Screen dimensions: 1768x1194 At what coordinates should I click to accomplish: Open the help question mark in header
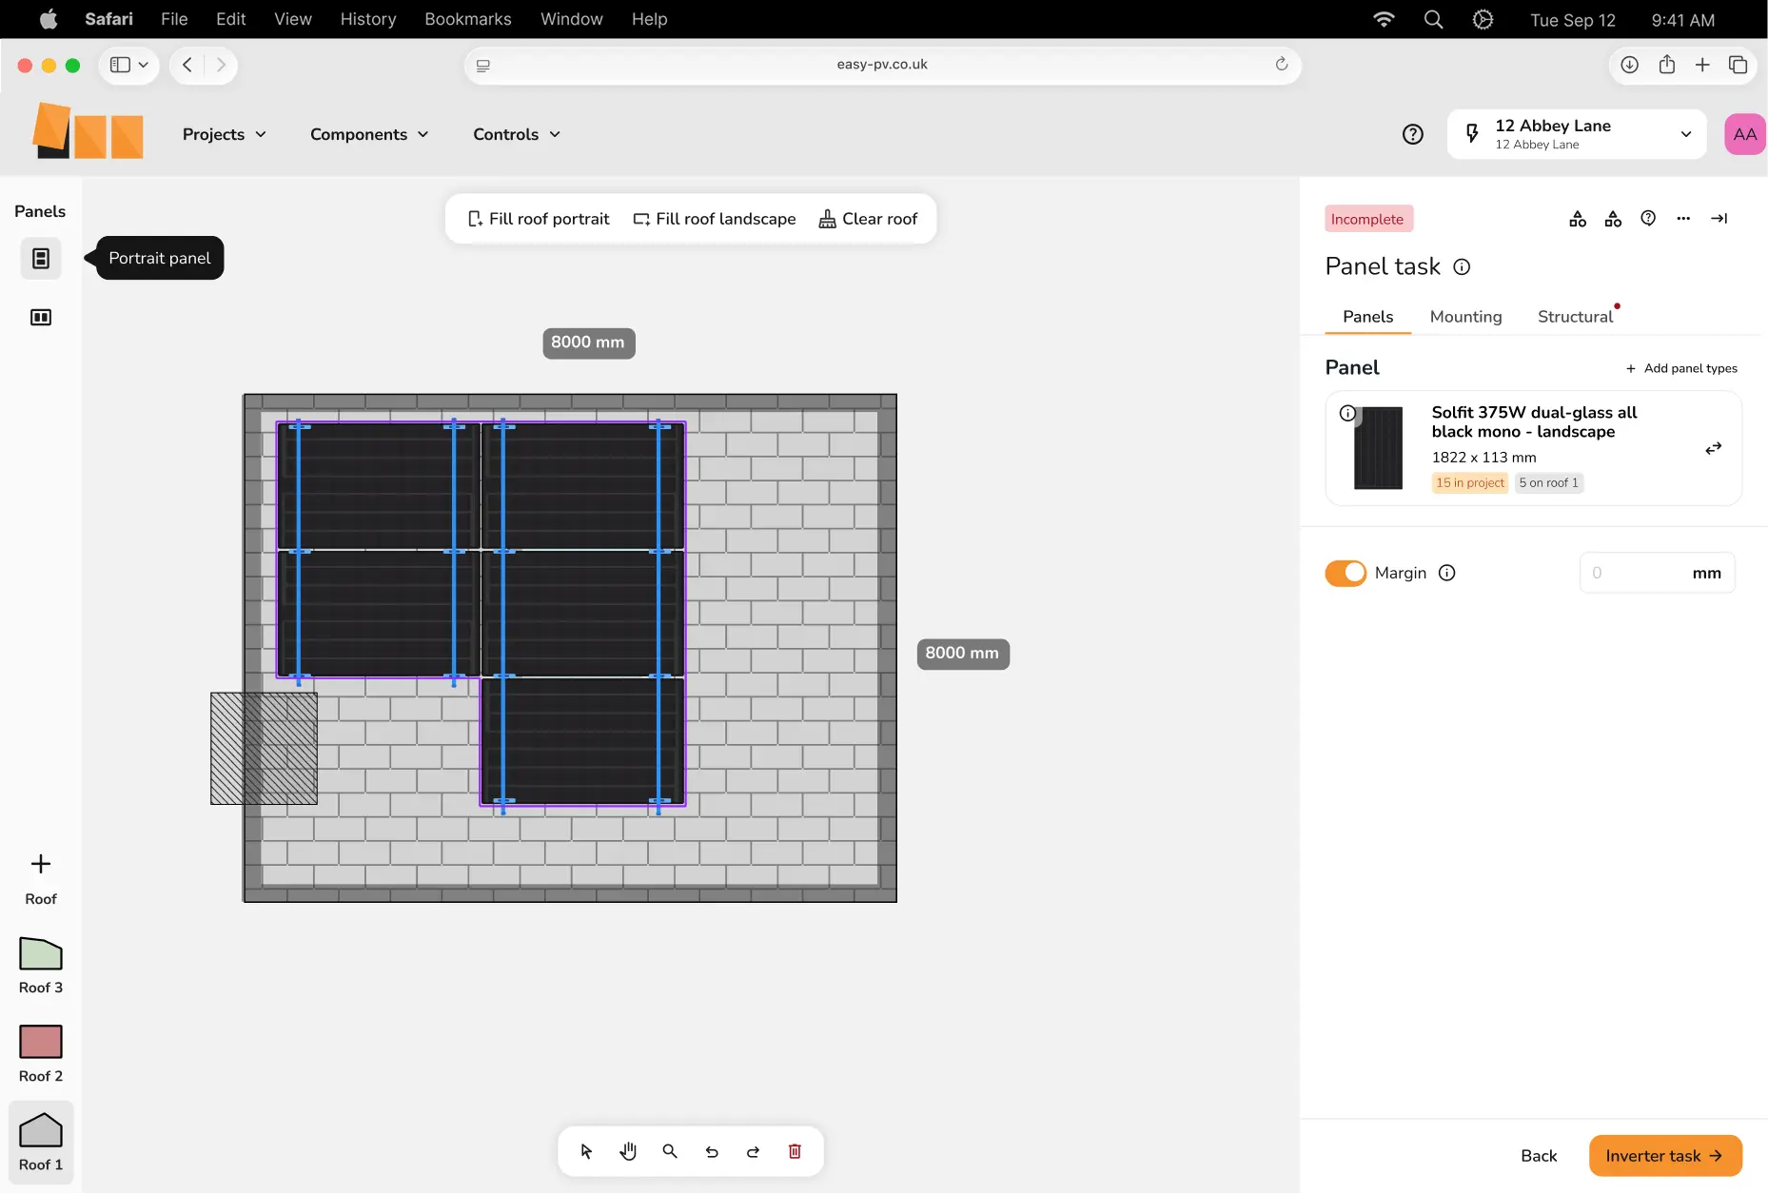(x=1413, y=134)
